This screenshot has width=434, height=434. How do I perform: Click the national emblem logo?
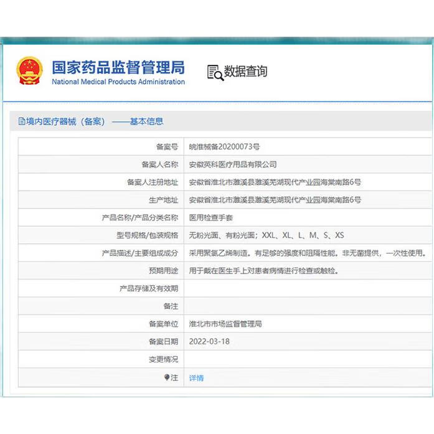click(x=29, y=71)
